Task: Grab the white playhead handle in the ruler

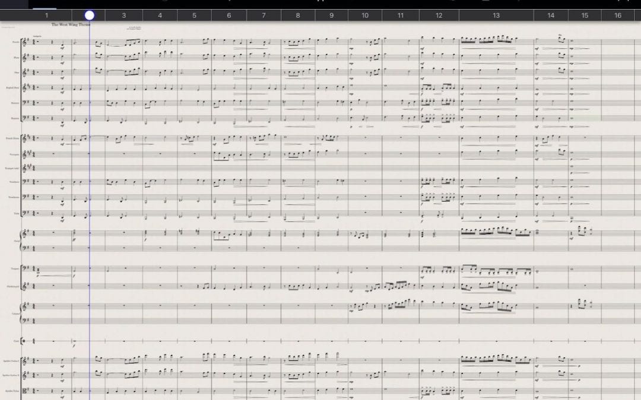Action: point(90,15)
